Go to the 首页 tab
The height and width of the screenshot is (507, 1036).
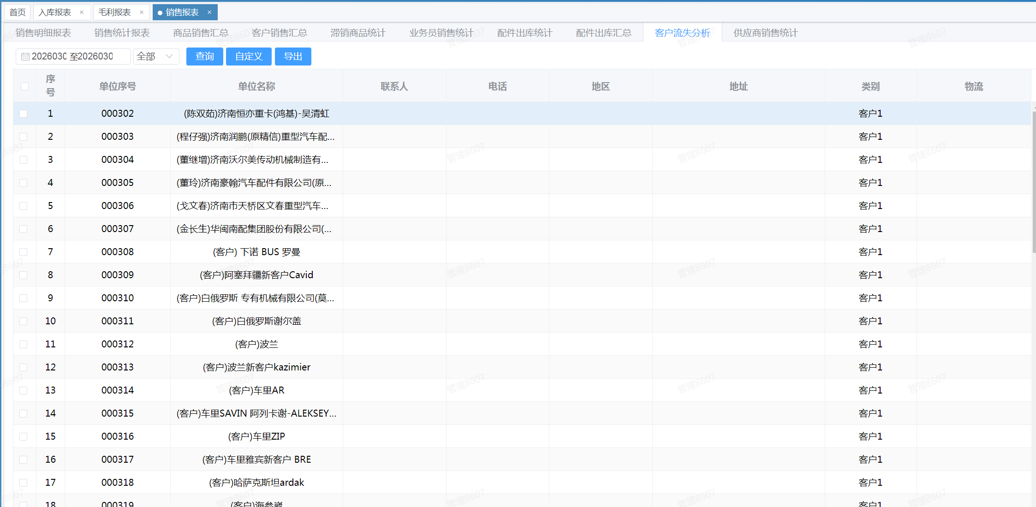tap(17, 12)
